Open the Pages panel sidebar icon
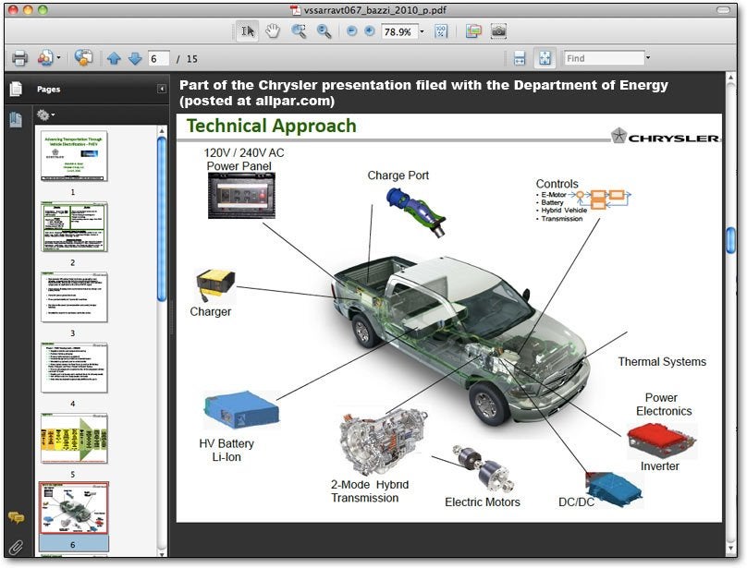Image resolution: width=747 pixels, height=568 pixels. (16, 89)
